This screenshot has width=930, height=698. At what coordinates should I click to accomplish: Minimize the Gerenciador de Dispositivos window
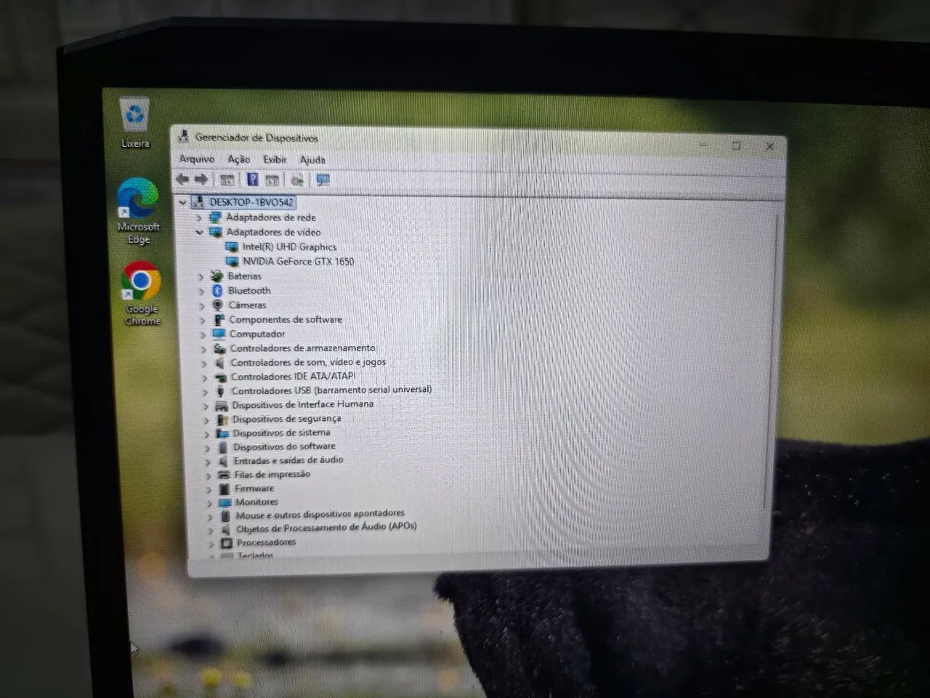pyautogui.click(x=703, y=145)
